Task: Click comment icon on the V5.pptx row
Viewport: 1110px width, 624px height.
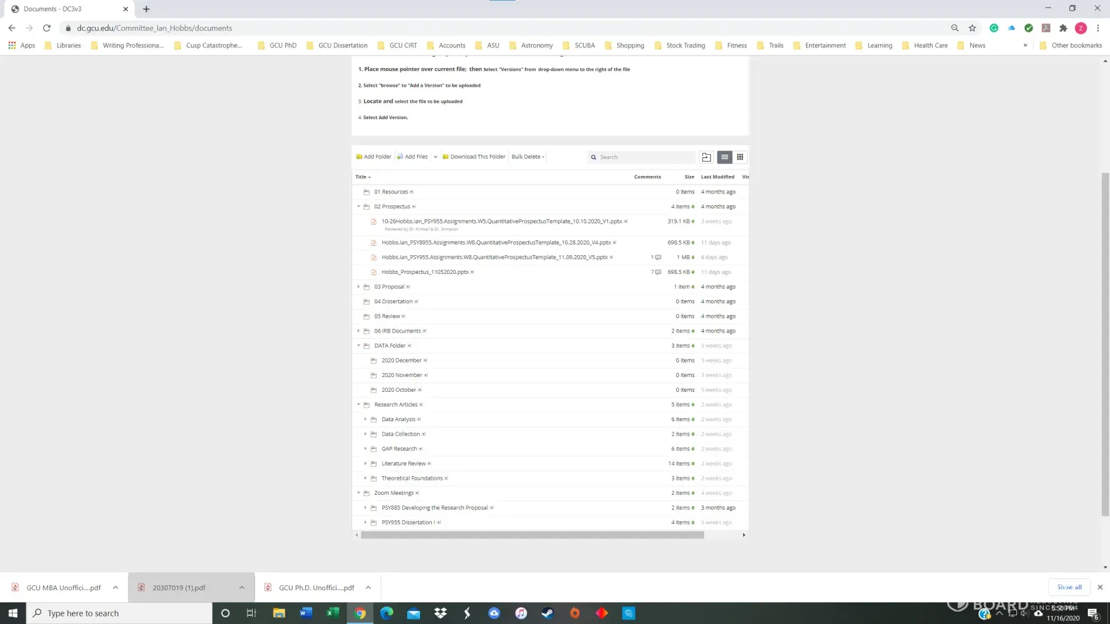Action: 657,257
